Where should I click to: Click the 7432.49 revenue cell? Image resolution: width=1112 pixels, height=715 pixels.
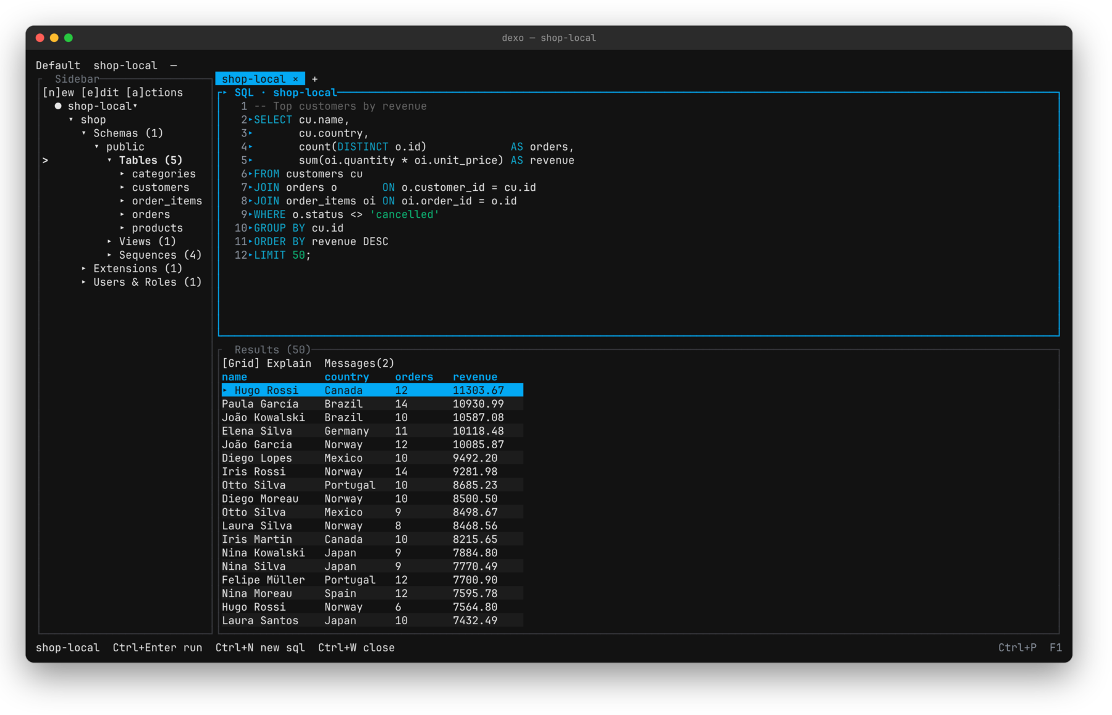click(x=475, y=621)
